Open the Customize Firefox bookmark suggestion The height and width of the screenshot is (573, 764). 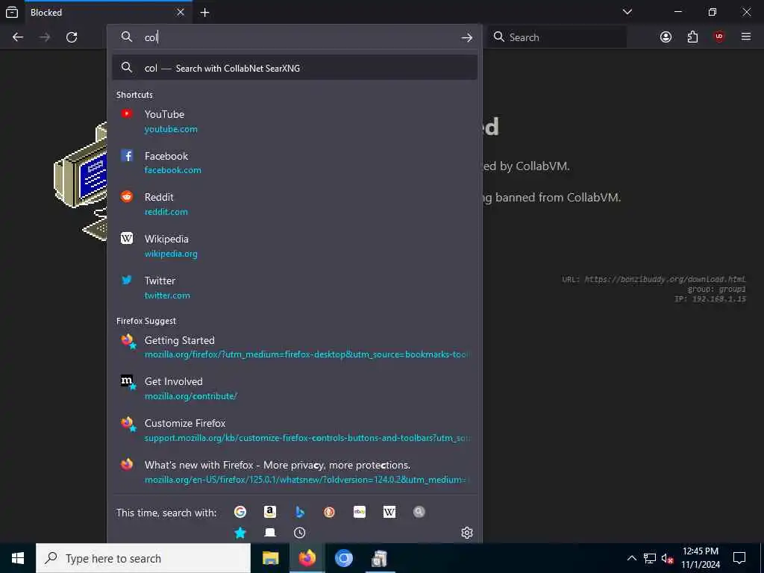(295, 430)
